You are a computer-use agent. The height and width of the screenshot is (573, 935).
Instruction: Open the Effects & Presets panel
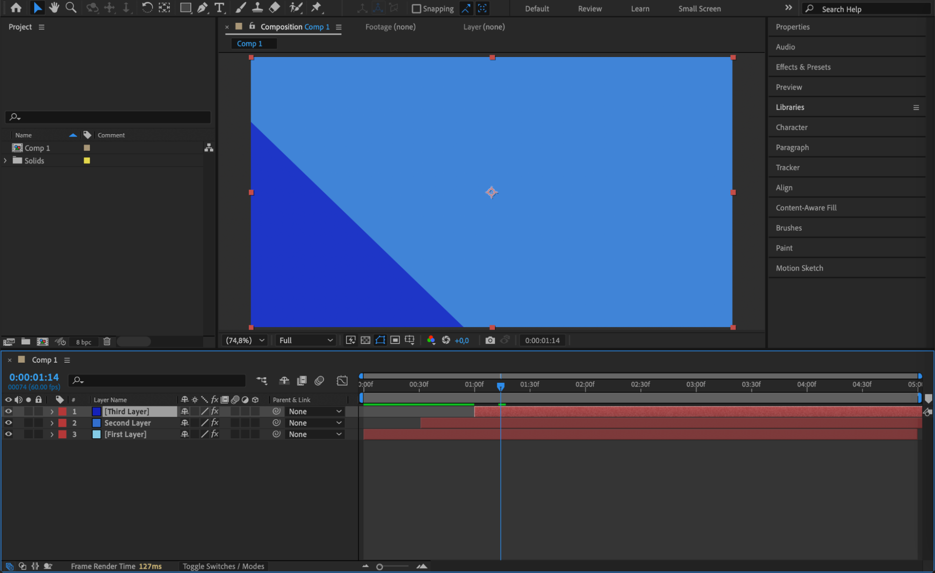click(803, 67)
